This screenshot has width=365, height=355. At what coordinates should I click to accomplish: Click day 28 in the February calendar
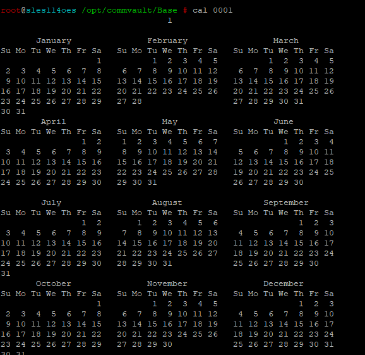pos(137,101)
